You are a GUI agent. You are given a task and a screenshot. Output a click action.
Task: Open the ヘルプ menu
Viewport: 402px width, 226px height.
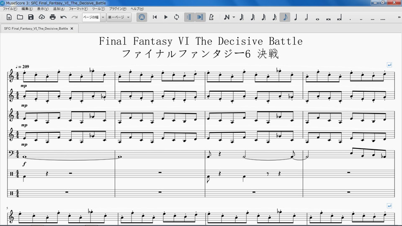point(137,9)
